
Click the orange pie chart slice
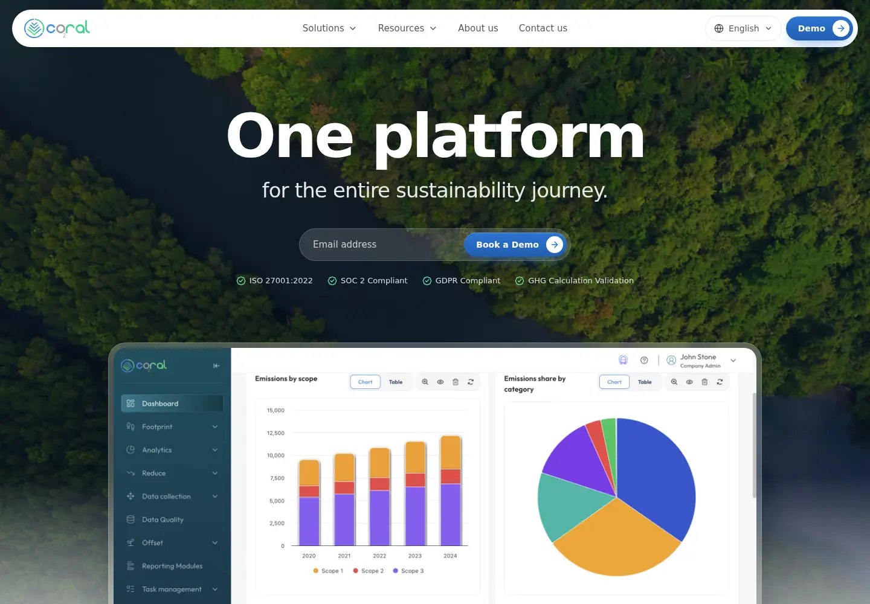pyautogui.click(x=616, y=541)
